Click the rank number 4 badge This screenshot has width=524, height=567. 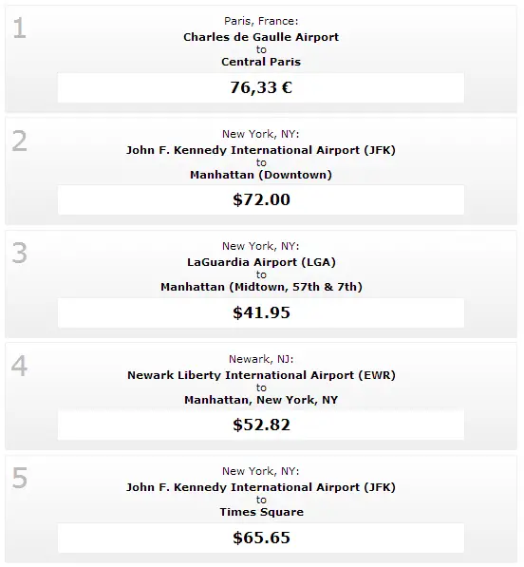tap(20, 366)
